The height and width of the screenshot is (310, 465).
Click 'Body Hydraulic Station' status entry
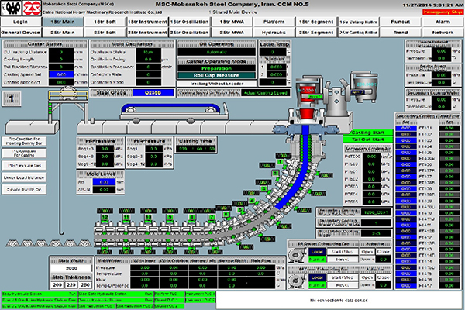tap(40, 294)
